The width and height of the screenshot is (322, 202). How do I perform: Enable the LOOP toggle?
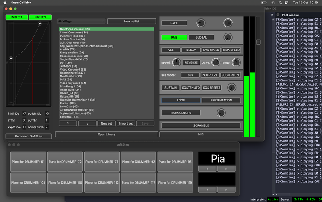click(x=181, y=100)
